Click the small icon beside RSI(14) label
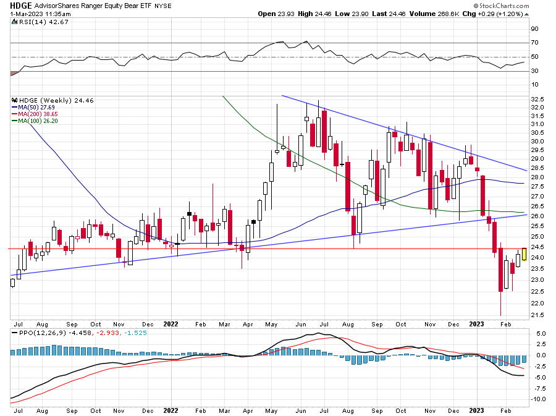 click(x=15, y=22)
